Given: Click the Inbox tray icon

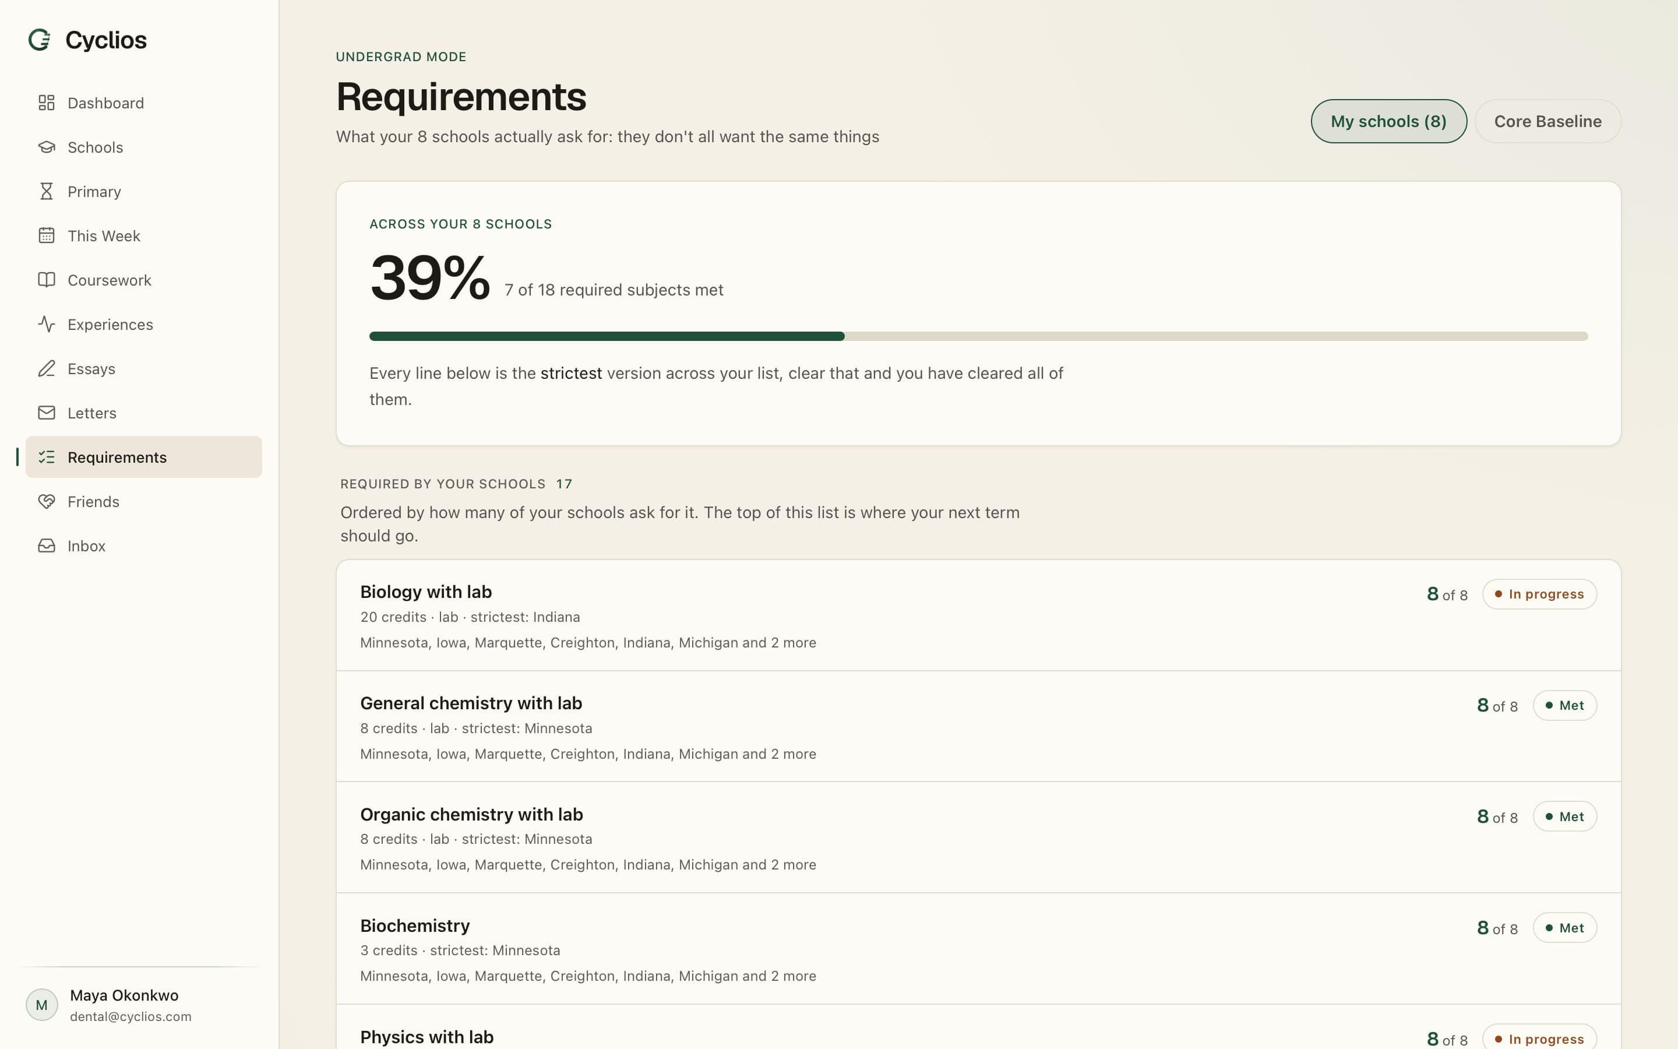Looking at the screenshot, I should pyautogui.click(x=47, y=546).
